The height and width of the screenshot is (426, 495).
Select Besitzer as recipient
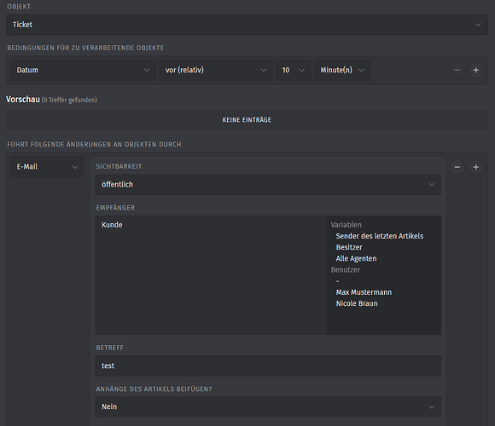(349, 247)
